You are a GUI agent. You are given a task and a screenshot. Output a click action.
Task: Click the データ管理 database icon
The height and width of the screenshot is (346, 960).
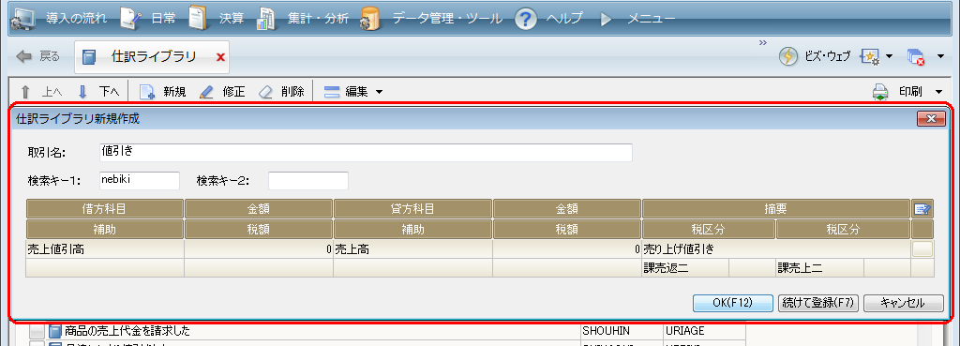tap(369, 19)
